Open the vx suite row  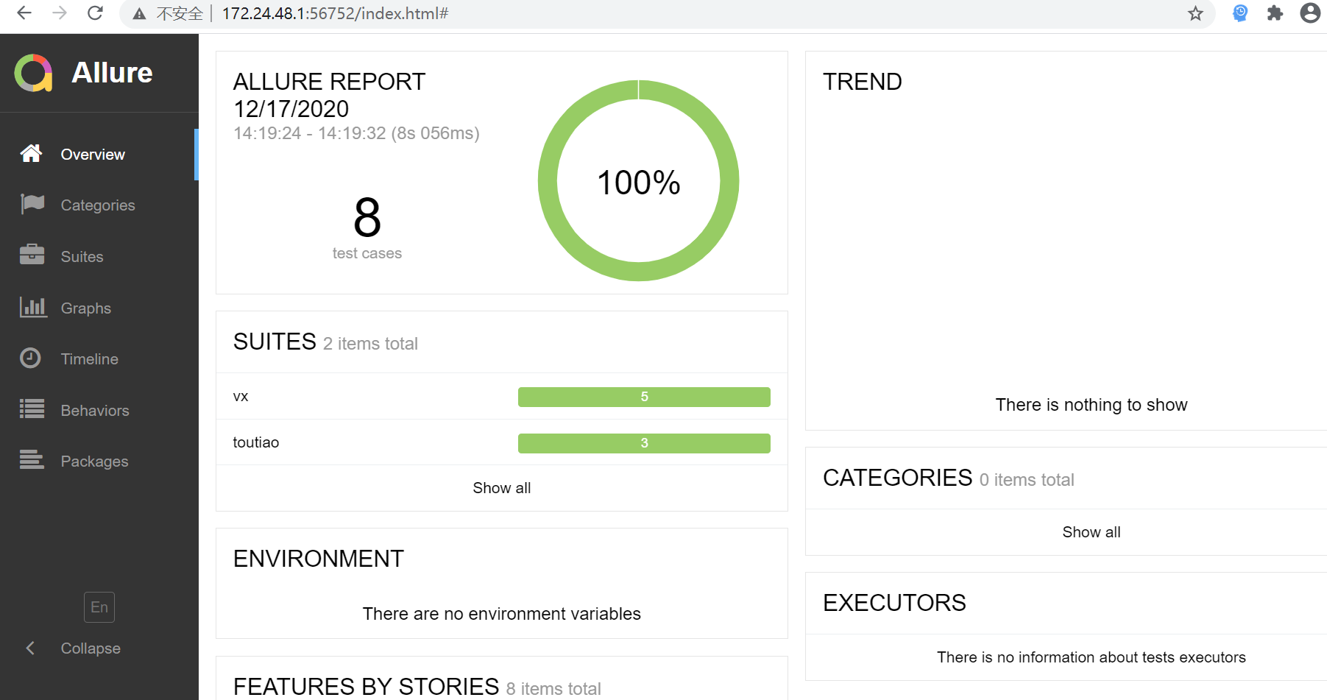click(x=241, y=397)
